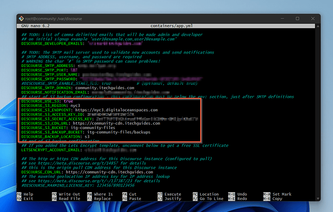Click the DISCOURSE_CDN_URL value
The image size is (333, 212).
110,172
